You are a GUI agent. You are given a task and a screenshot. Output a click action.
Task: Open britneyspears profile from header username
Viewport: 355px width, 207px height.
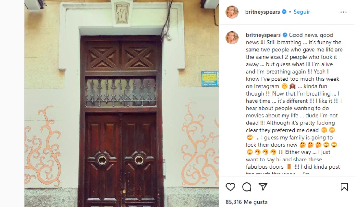pyautogui.click(x=263, y=12)
